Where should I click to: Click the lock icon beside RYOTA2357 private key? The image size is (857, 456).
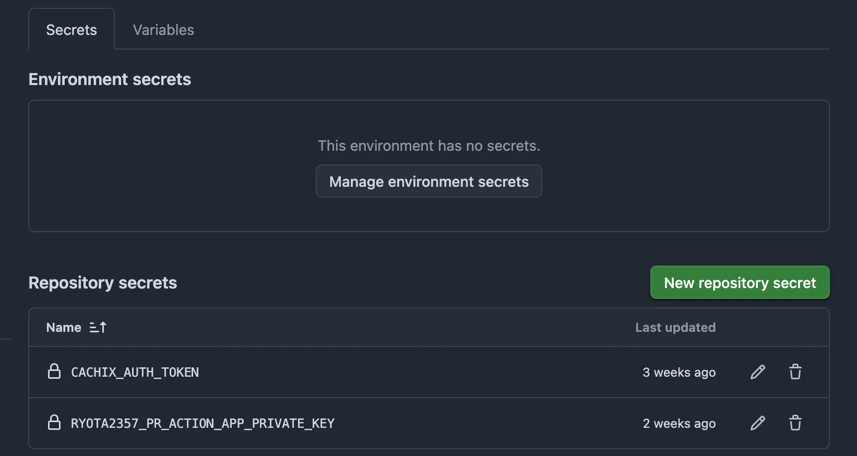pyautogui.click(x=55, y=423)
